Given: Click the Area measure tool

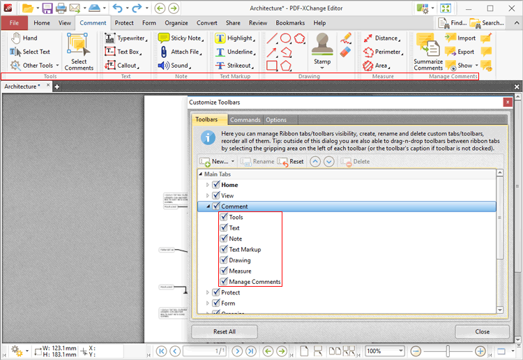Looking at the screenshot, I should pyautogui.click(x=377, y=66).
